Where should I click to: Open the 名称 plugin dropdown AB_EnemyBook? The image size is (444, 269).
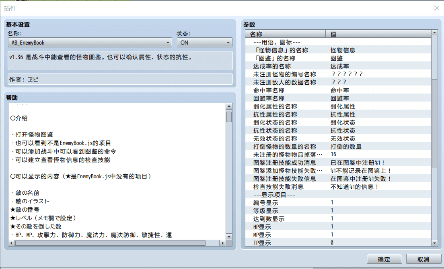pos(90,43)
